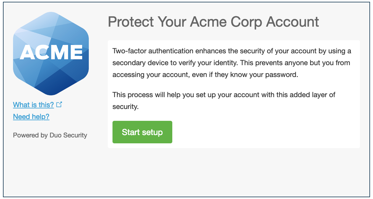This screenshot has height=199, width=373.
Task: Click Need help? for support information
Action: [31, 116]
